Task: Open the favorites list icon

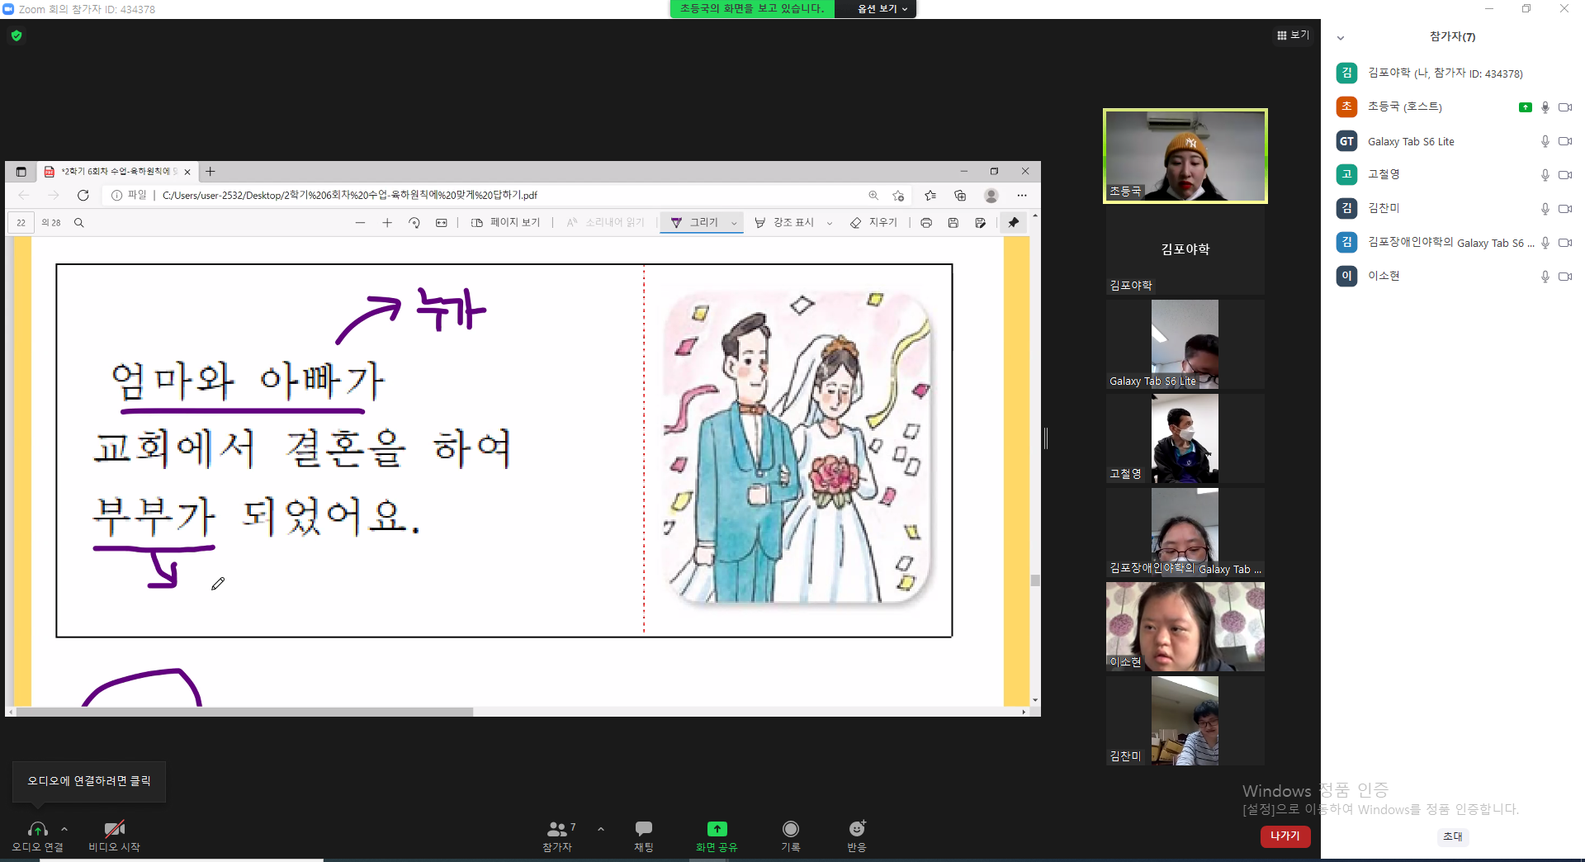Action: point(930,196)
